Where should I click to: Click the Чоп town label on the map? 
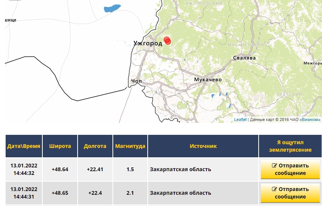pyautogui.click(x=136, y=81)
